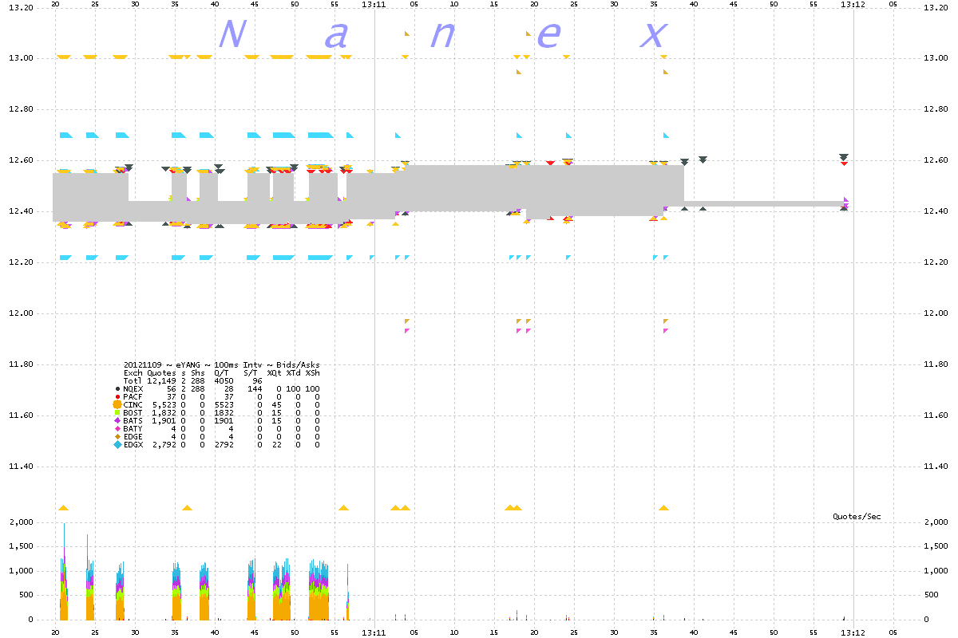Click the 13:12 time label on top axis

click(853, 4)
